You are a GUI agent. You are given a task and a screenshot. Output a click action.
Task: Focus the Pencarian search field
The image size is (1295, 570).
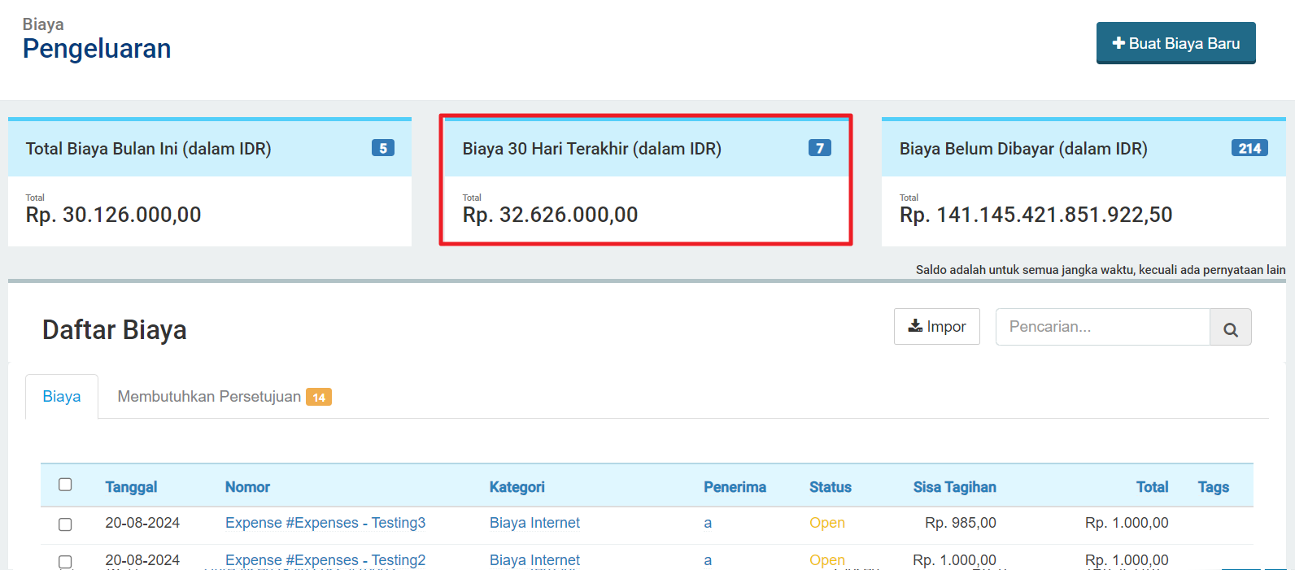1103,327
